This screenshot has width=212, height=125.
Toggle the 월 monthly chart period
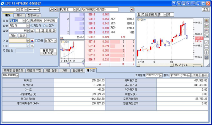(147, 15)
